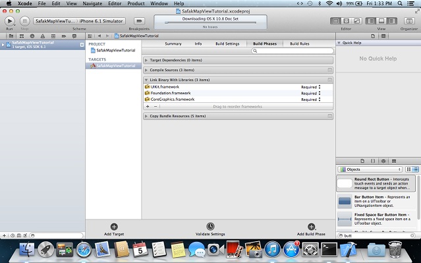Select CoreGraphics.framework row

point(238,99)
